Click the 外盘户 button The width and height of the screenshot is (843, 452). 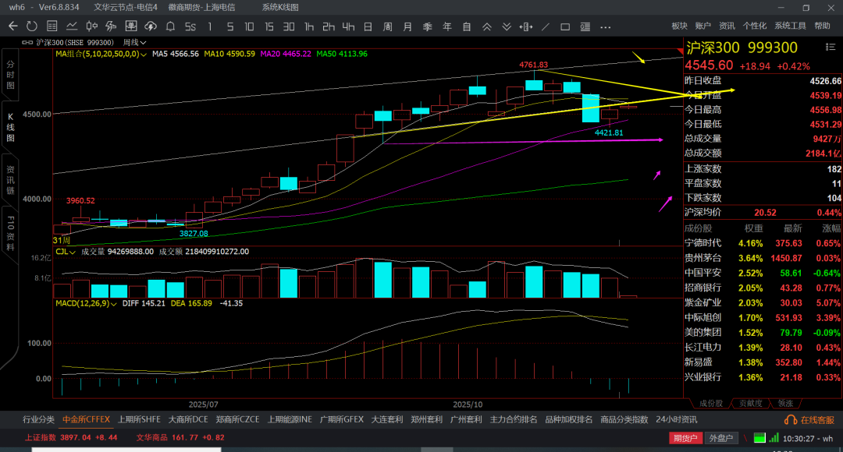(720, 438)
